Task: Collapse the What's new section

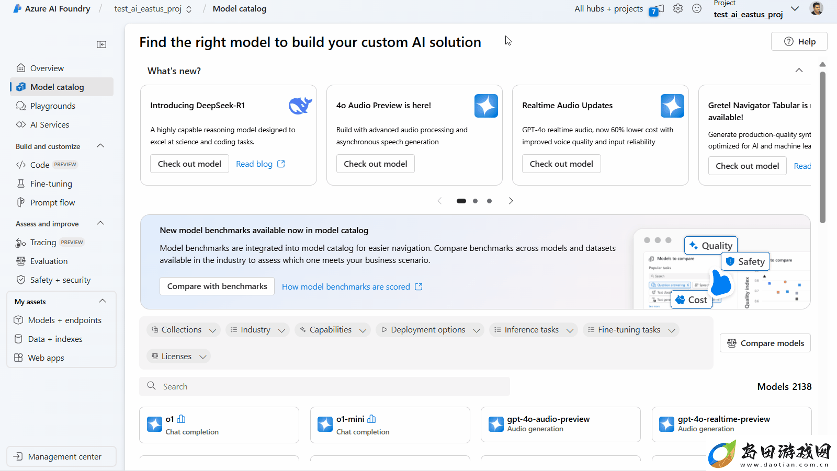Action: point(799,71)
